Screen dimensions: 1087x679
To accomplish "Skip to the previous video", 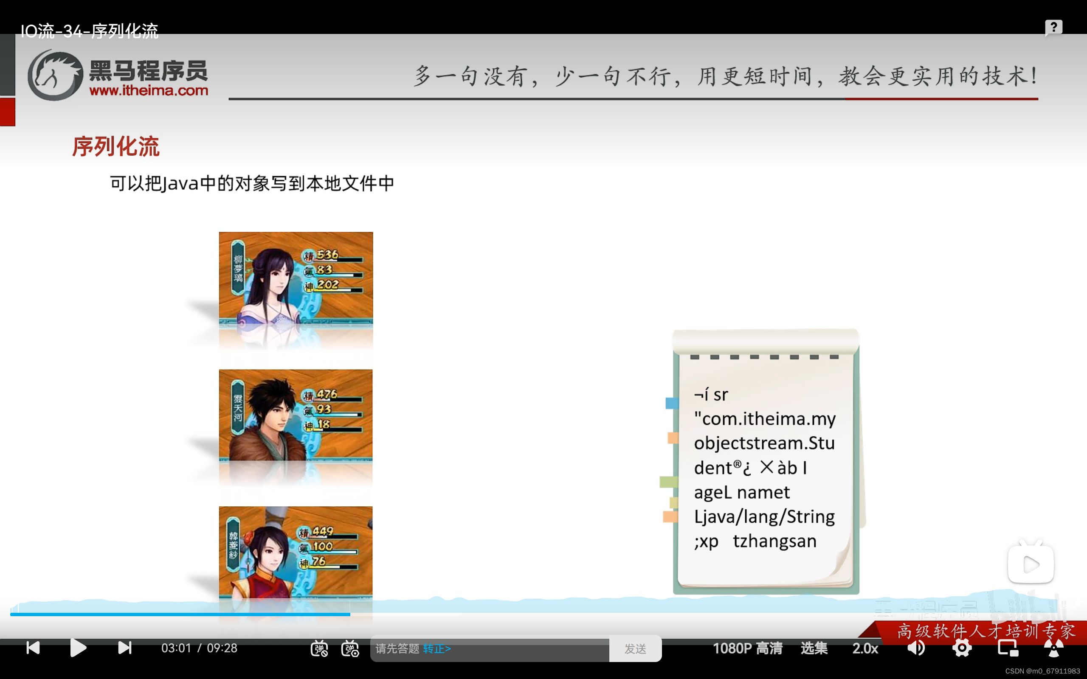I will (x=33, y=648).
